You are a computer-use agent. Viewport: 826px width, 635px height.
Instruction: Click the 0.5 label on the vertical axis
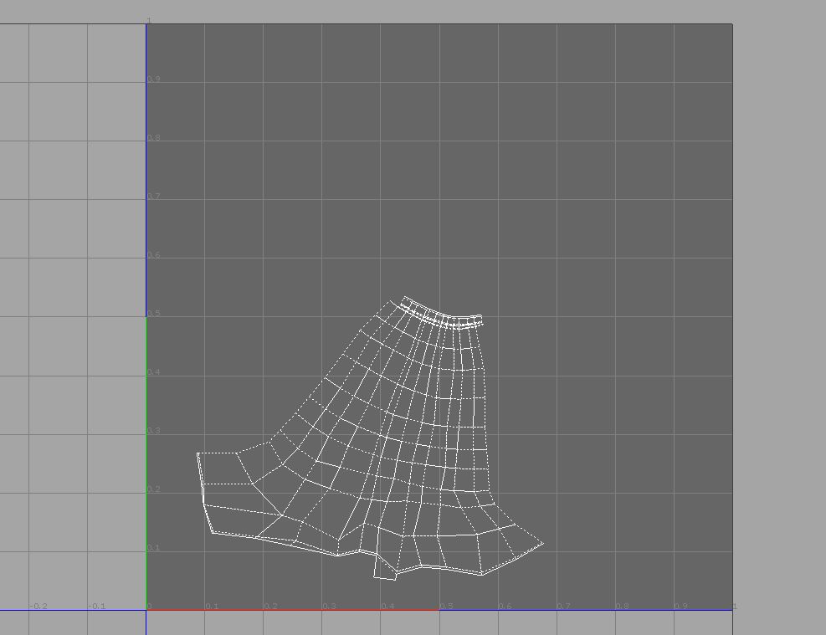[x=154, y=313]
